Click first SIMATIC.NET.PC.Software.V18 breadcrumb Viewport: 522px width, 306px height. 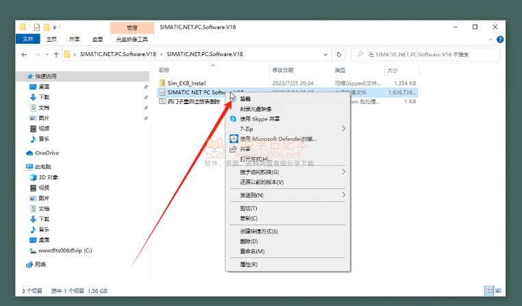pyautogui.click(x=118, y=54)
